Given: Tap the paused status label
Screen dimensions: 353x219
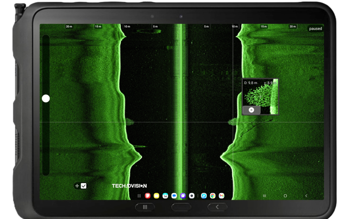Looking at the screenshot, I should pos(315,29).
